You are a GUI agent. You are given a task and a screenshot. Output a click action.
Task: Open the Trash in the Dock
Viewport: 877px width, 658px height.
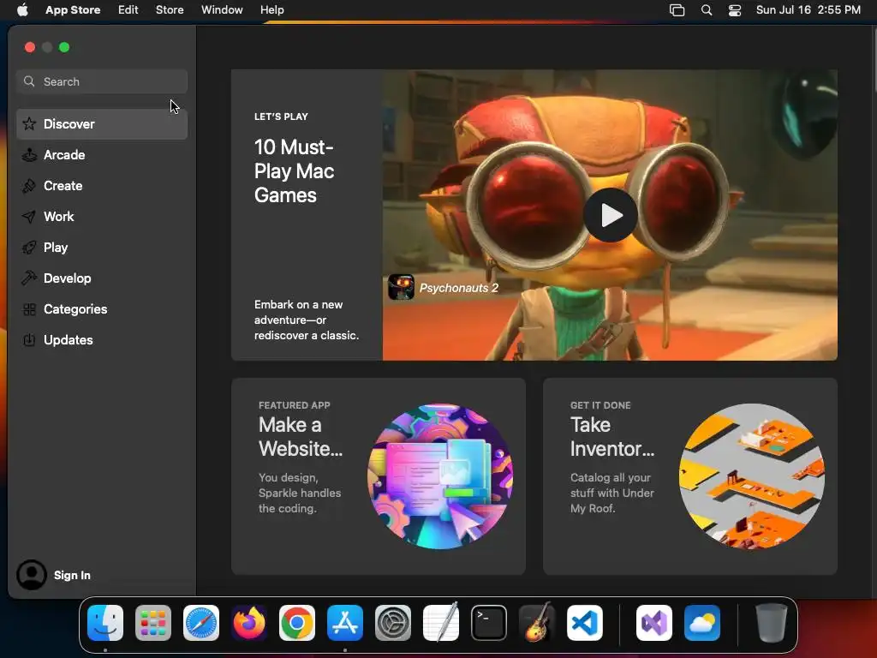coord(772,622)
